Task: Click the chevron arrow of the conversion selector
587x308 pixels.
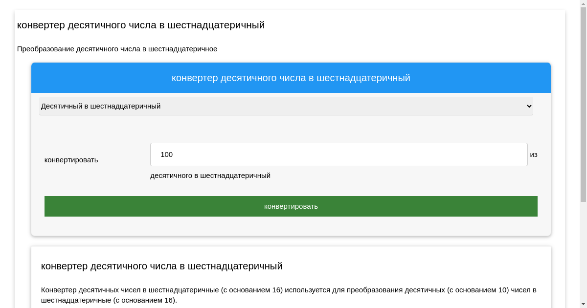Action: 528,106
